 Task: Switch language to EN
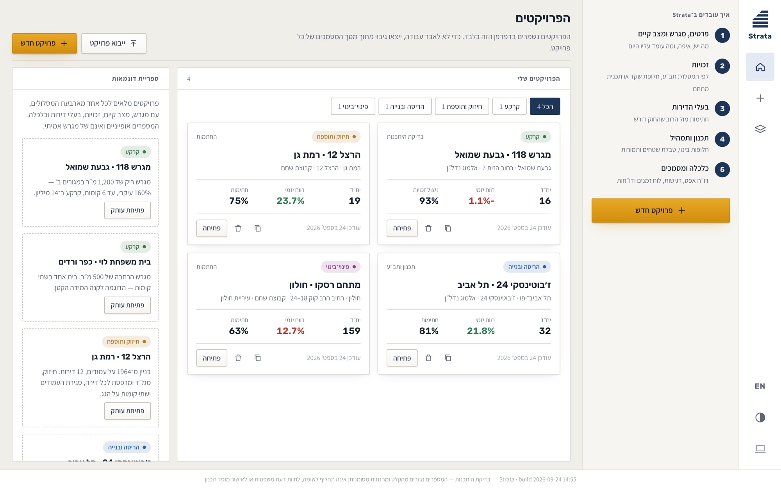[x=760, y=386]
